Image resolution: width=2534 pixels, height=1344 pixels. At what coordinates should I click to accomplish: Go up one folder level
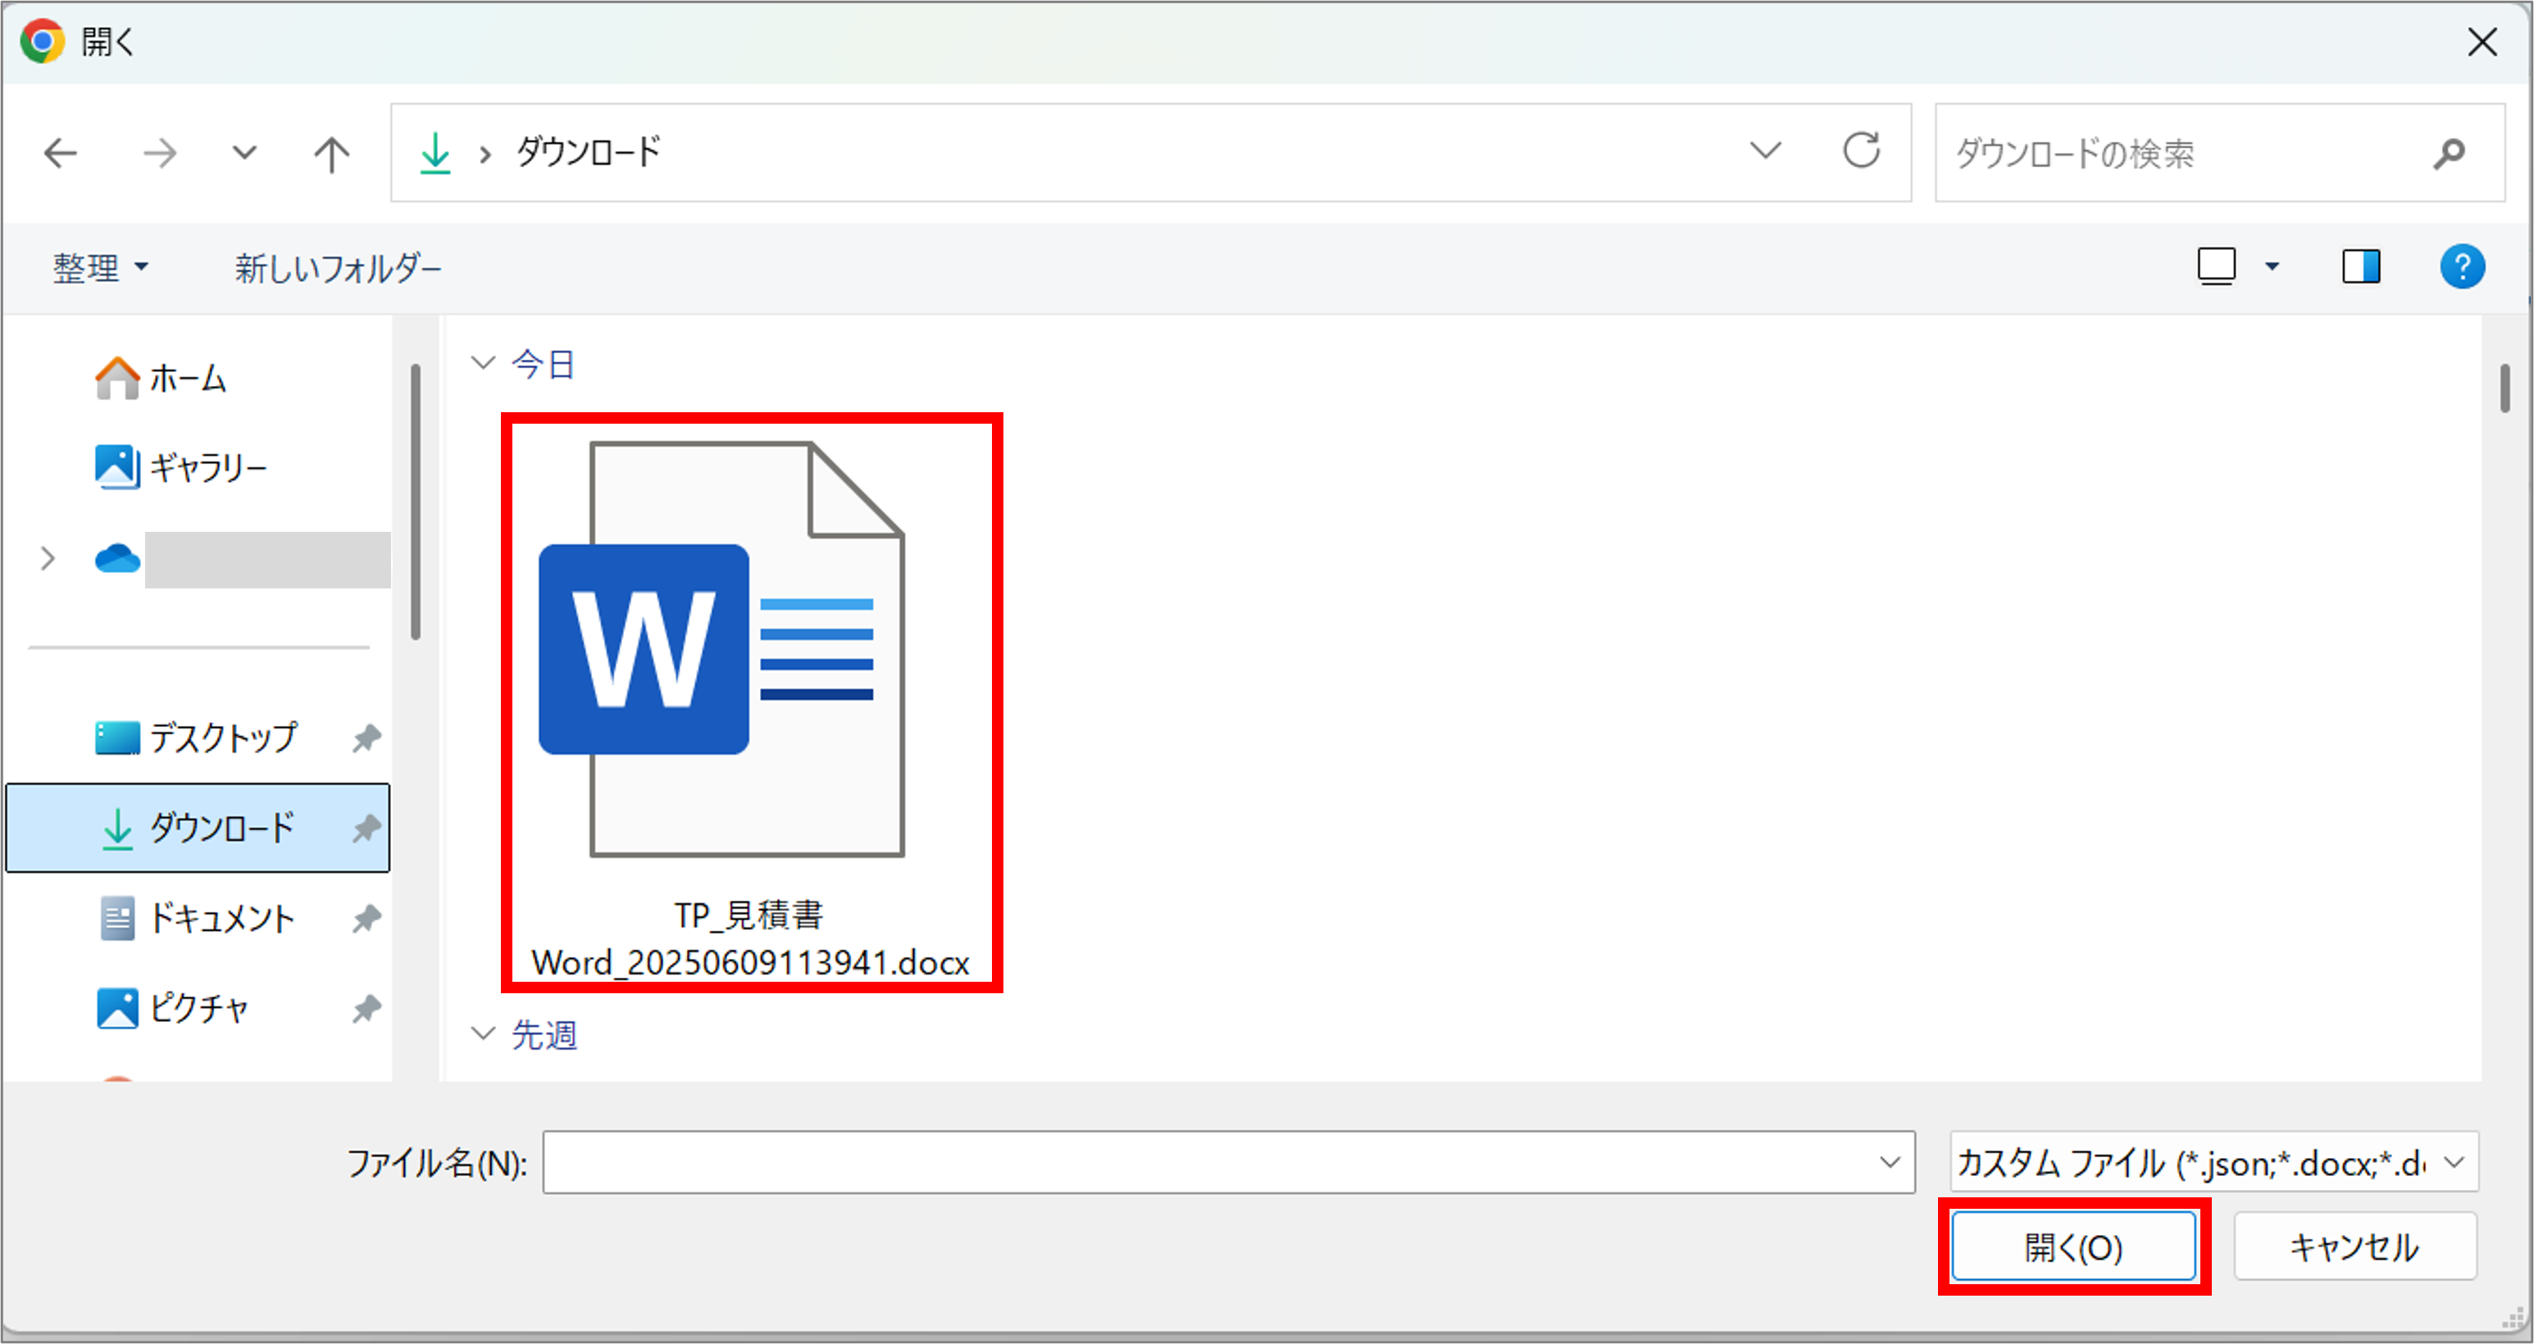331,153
